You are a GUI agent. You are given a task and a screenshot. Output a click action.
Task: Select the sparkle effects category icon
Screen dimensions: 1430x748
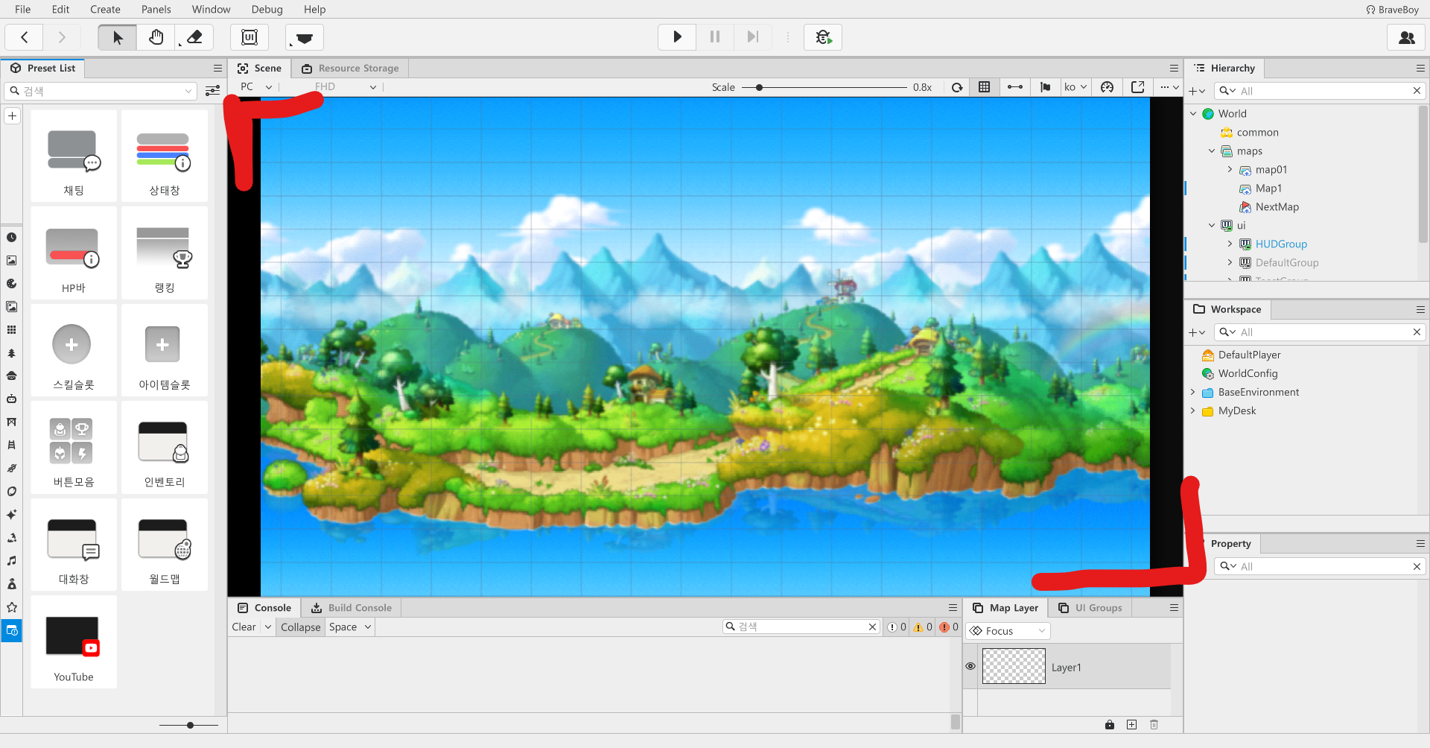12,515
